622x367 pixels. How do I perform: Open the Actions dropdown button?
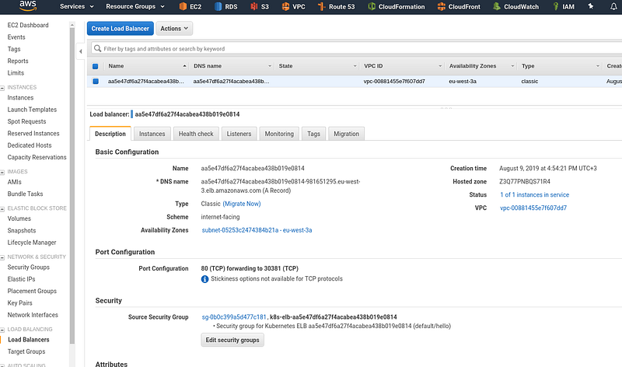pos(174,29)
